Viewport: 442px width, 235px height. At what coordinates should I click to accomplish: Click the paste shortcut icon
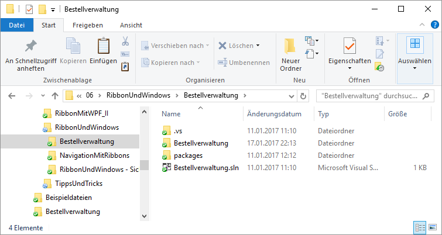tap(125, 67)
